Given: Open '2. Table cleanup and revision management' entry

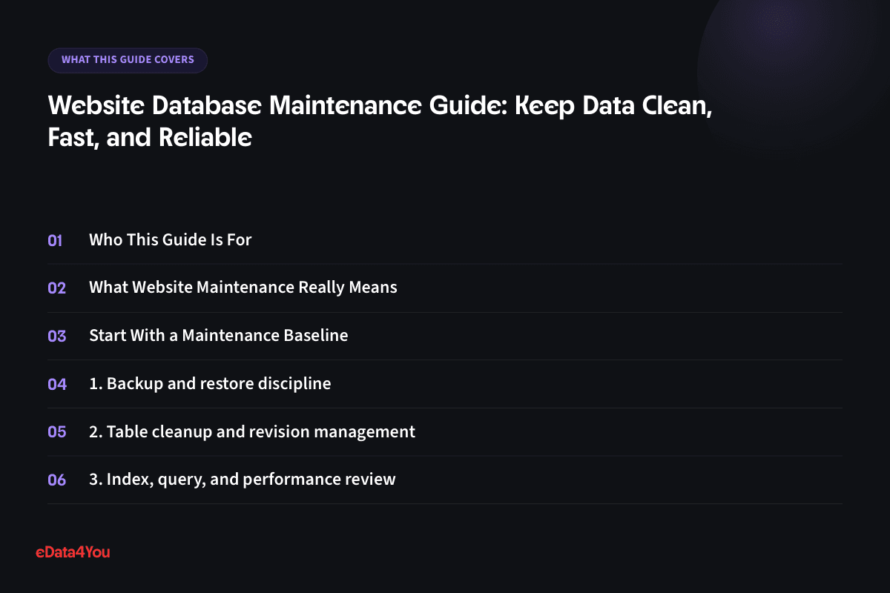Looking at the screenshot, I should coord(252,431).
